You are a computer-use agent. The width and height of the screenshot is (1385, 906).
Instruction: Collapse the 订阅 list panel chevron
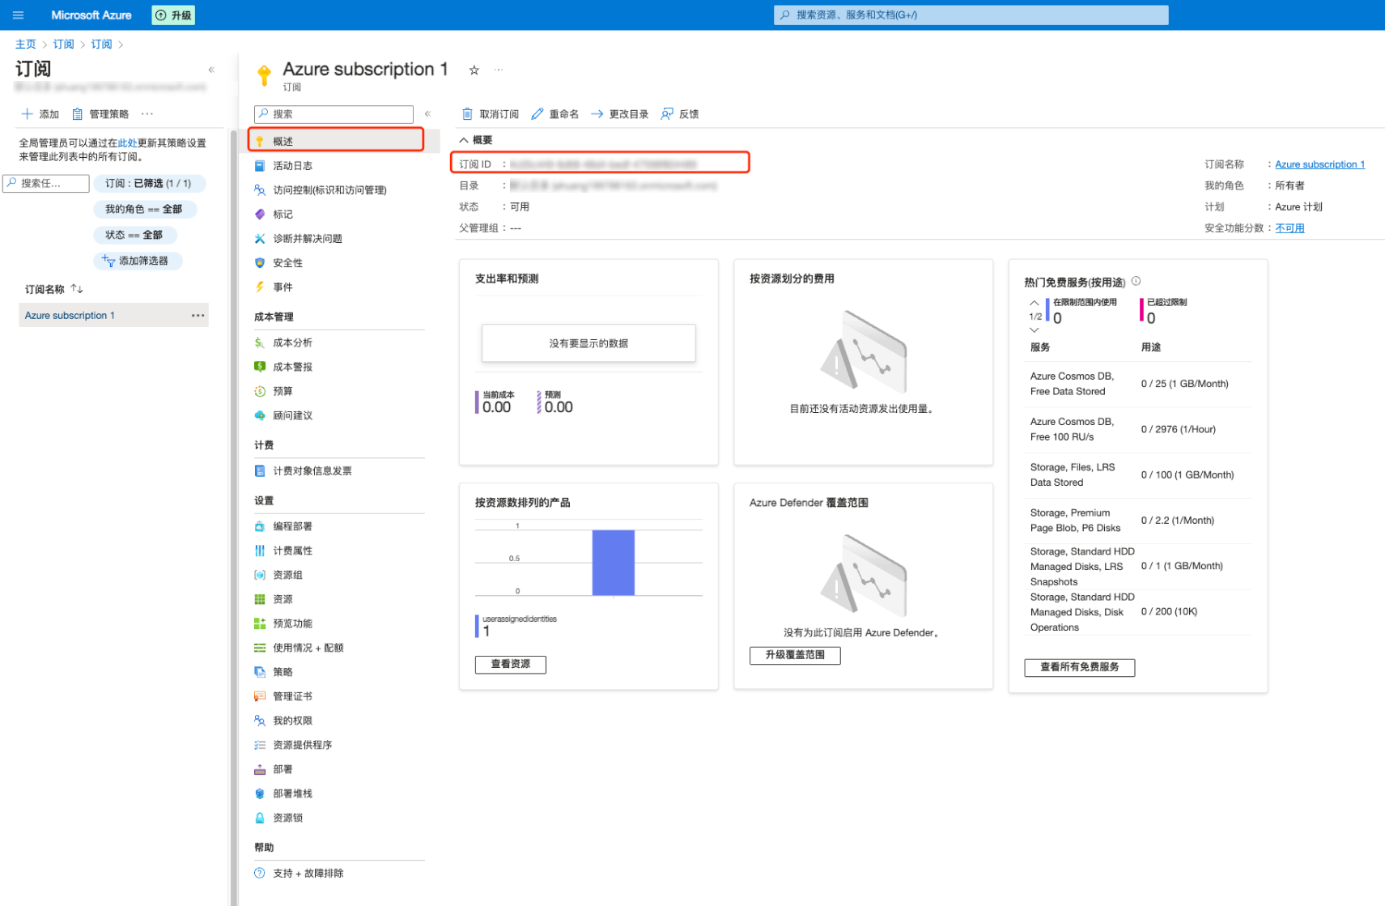click(211, 70)
